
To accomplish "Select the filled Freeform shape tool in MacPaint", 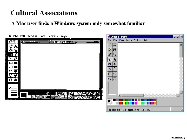I will 16,75.
